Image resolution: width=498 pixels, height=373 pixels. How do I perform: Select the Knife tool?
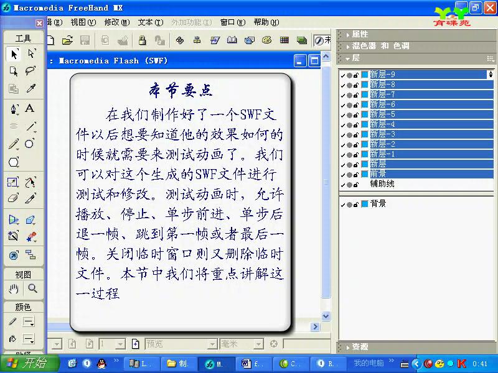[31, 198]
